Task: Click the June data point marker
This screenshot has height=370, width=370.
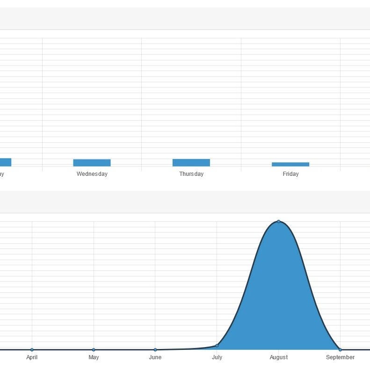Action: pos(155,349)
